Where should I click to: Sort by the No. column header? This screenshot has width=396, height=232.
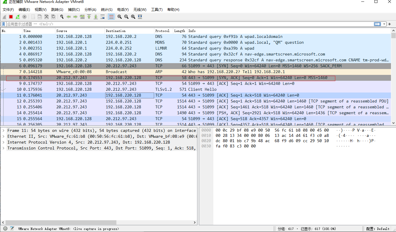coord(11,31)
